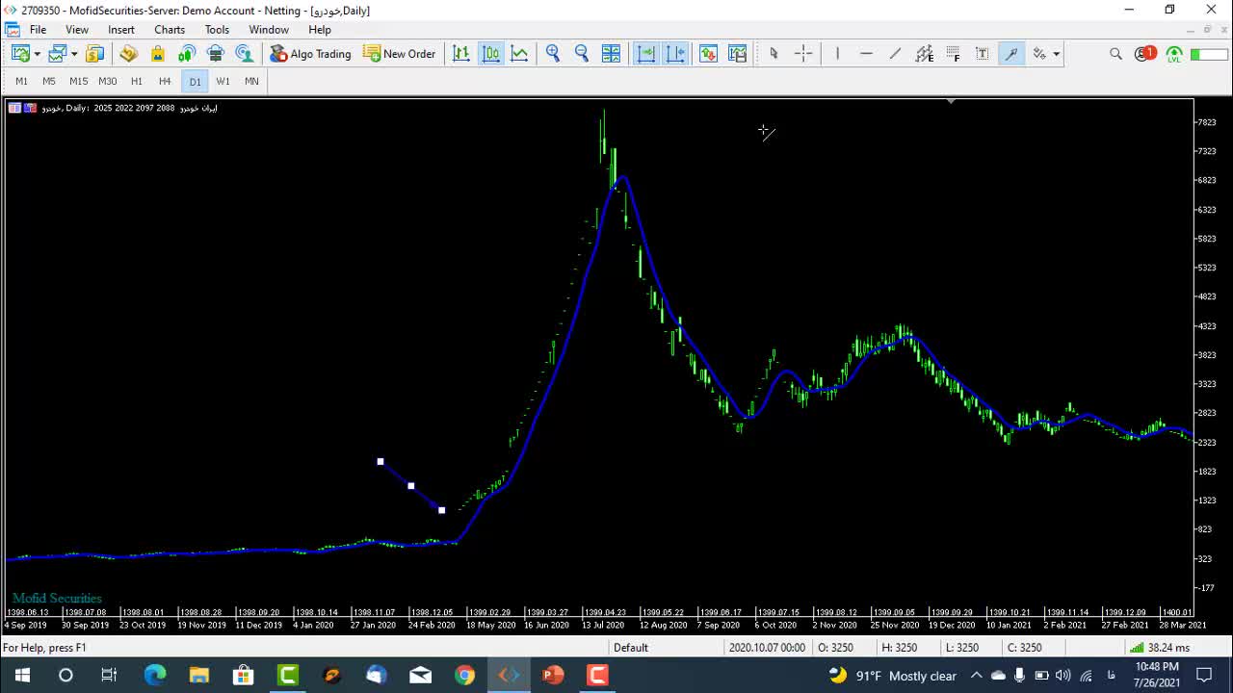Image resolution: width=1233 pixels, height=693 pixels.
Task: Click the Zoom Out magnifier icon
Action: pyautogui.click(x=582, y=54)
